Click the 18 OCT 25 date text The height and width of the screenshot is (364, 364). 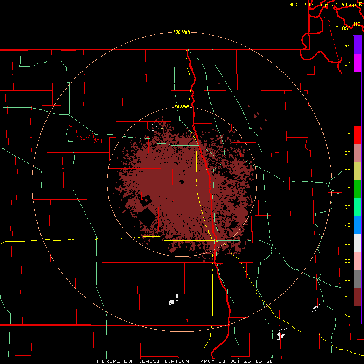pos(236,361)
